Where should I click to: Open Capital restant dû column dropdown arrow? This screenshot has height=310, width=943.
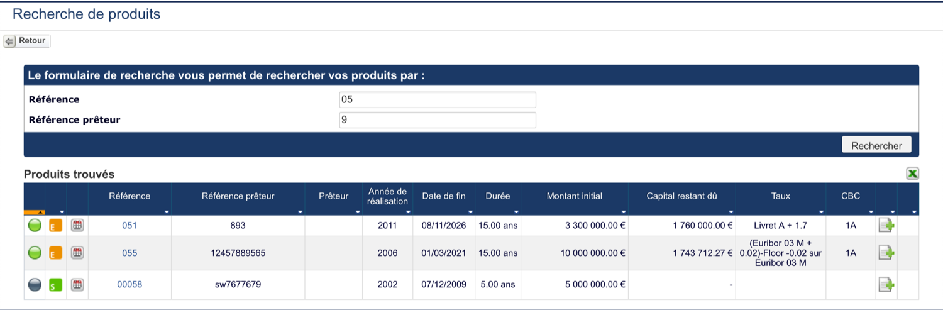coord(731,212)
